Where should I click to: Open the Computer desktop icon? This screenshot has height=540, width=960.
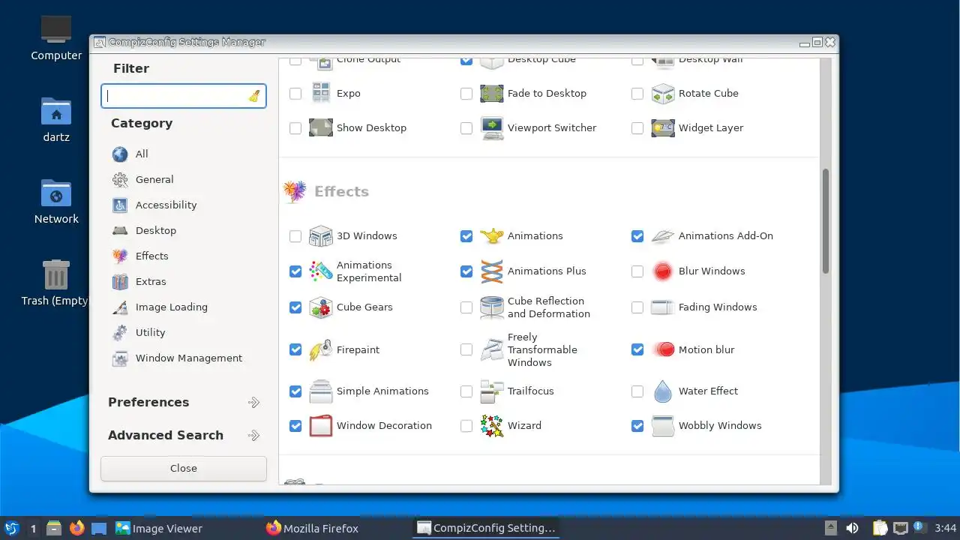pos(56,37)
